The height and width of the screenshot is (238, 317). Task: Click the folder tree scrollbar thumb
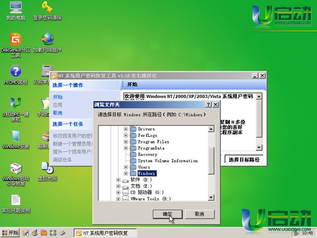pyautogui.click(x=211, y=161)
